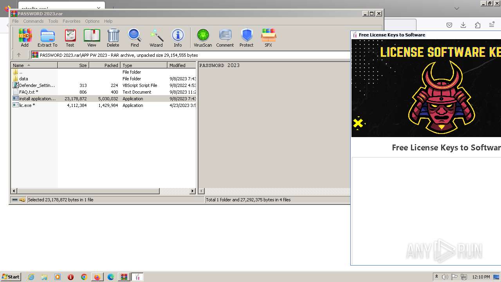The image size is (501, 282).
Task: Click file list horizontal scrollbar track
Action: (x=175, y=191)
